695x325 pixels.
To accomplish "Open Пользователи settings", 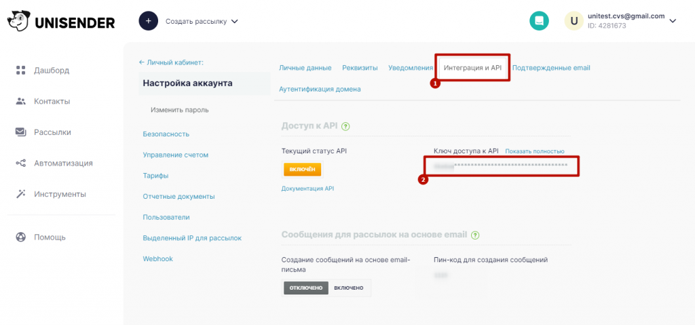I will (166, 217).
